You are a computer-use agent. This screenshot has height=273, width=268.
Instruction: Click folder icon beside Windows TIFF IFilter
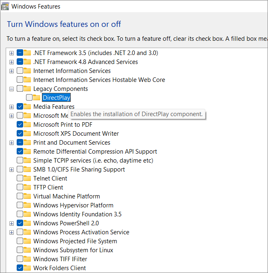27,259
